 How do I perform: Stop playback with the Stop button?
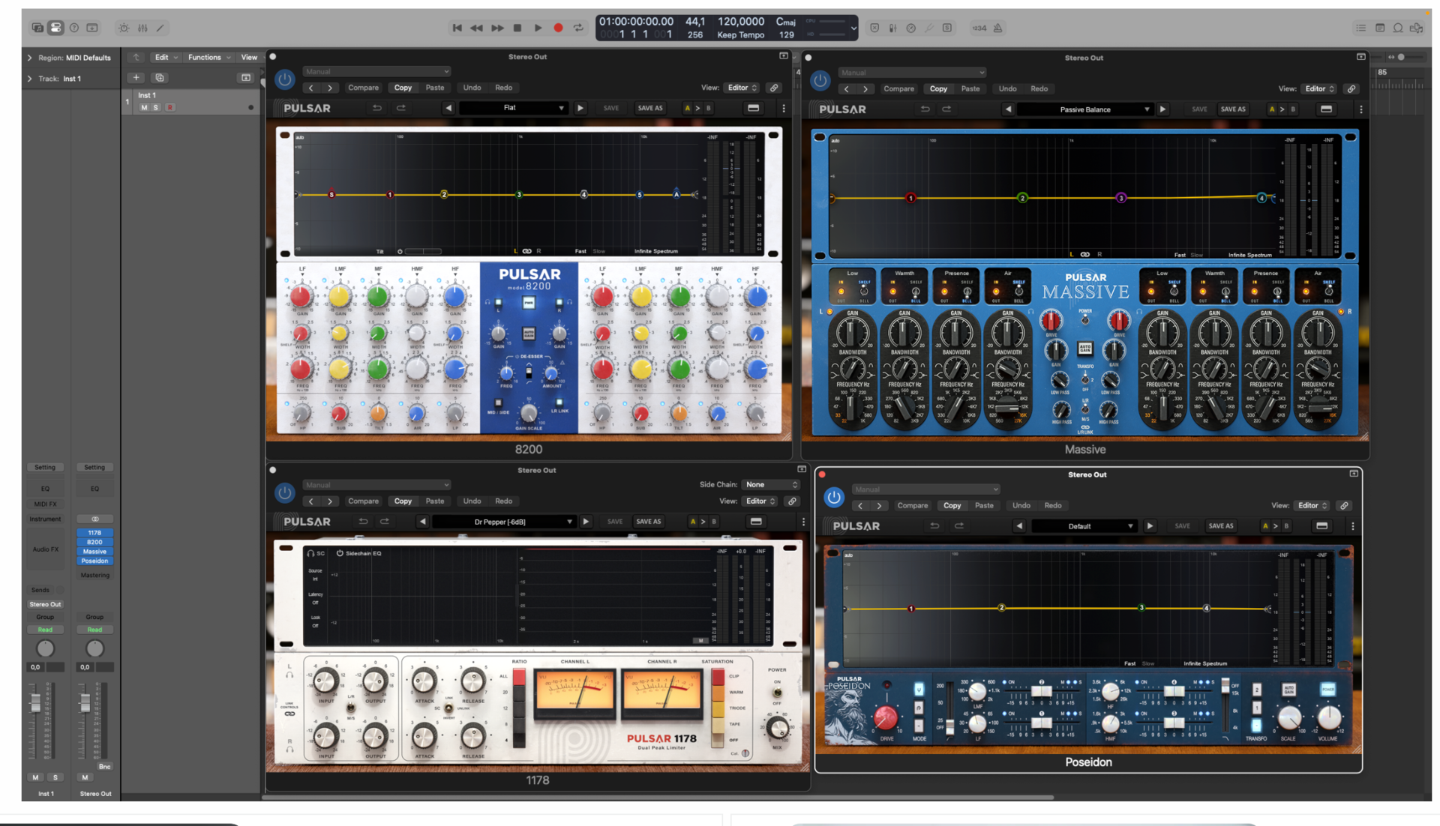point(517,28)
